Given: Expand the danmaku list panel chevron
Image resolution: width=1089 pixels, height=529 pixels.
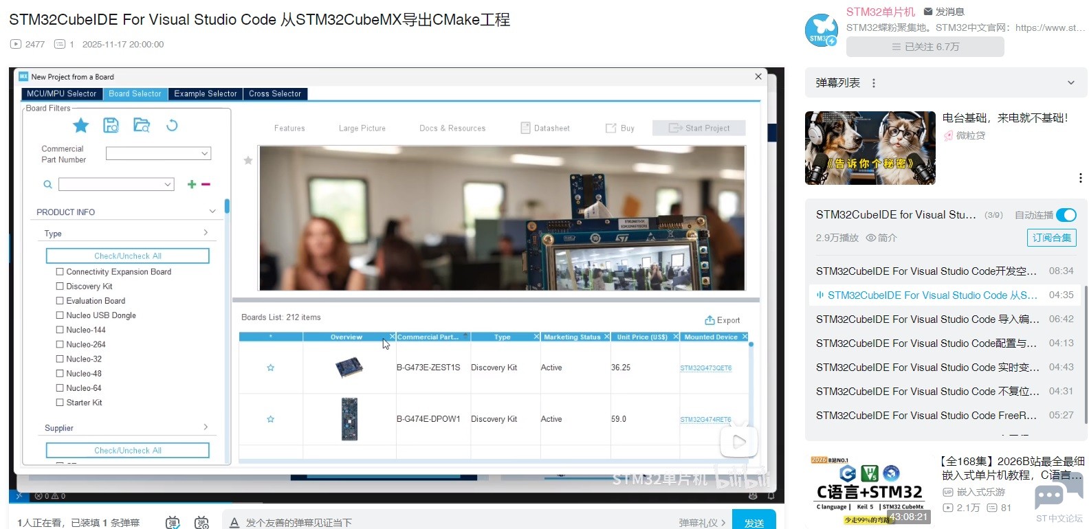Looking at the screenshot, I should click(x=1070, y=83).
